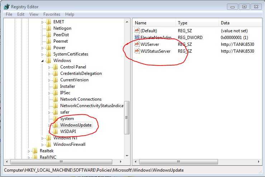Screen dimensions: 265x177
Task: Click values pane horizontal scrollbar thumb
Action: [179, 162]
